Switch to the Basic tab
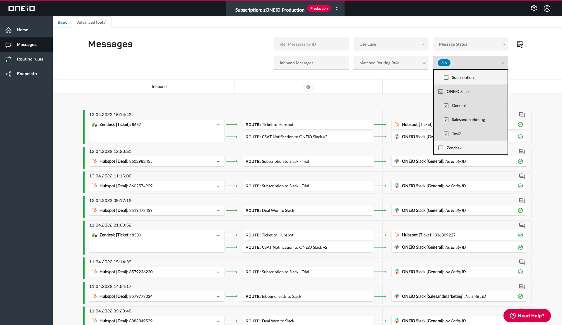The width and height of the screenshot is (562, 325). 62,22
